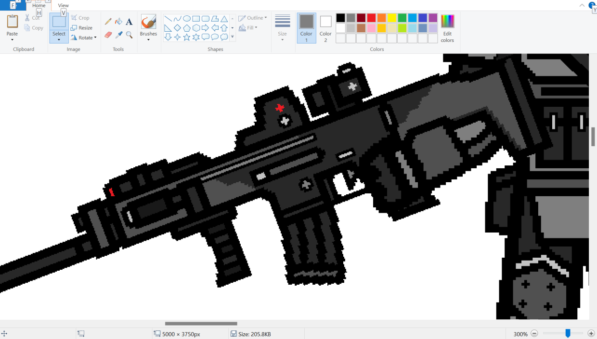597x339 pixels.
Task: Switch to the View ribbon tab
Action: [63, 6]
